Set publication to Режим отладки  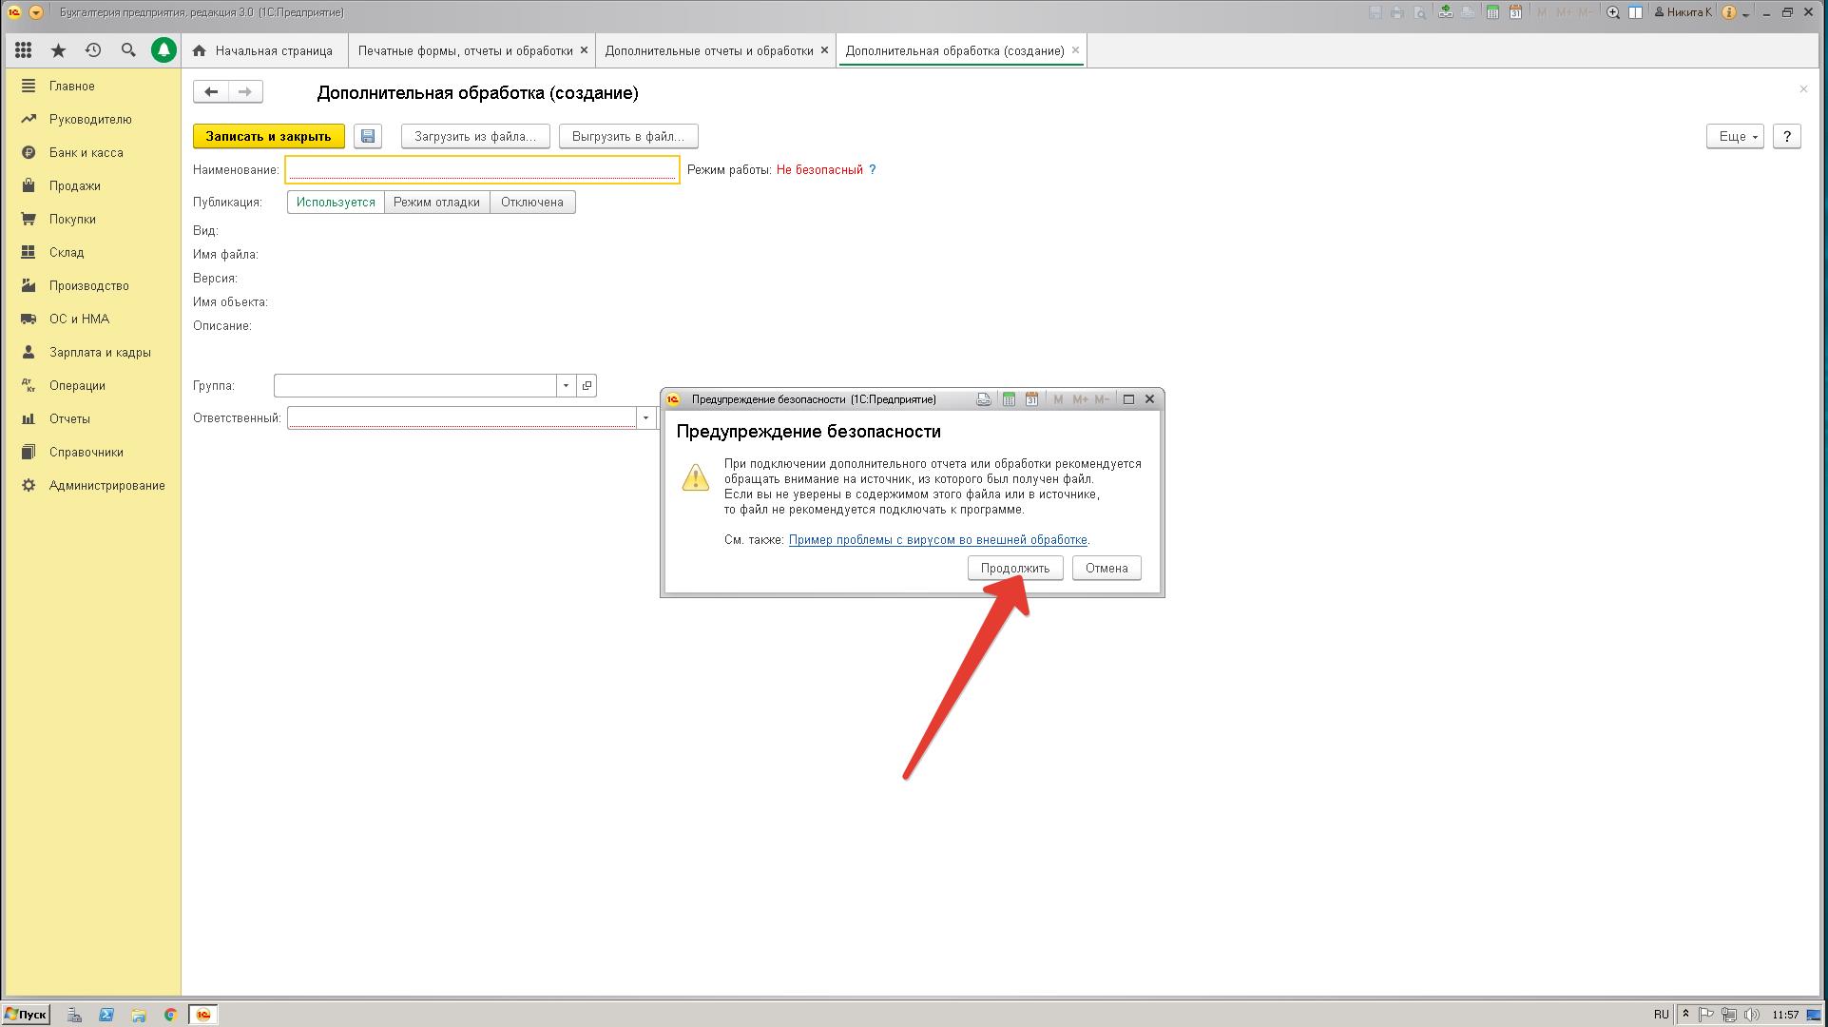click(436, 202)
